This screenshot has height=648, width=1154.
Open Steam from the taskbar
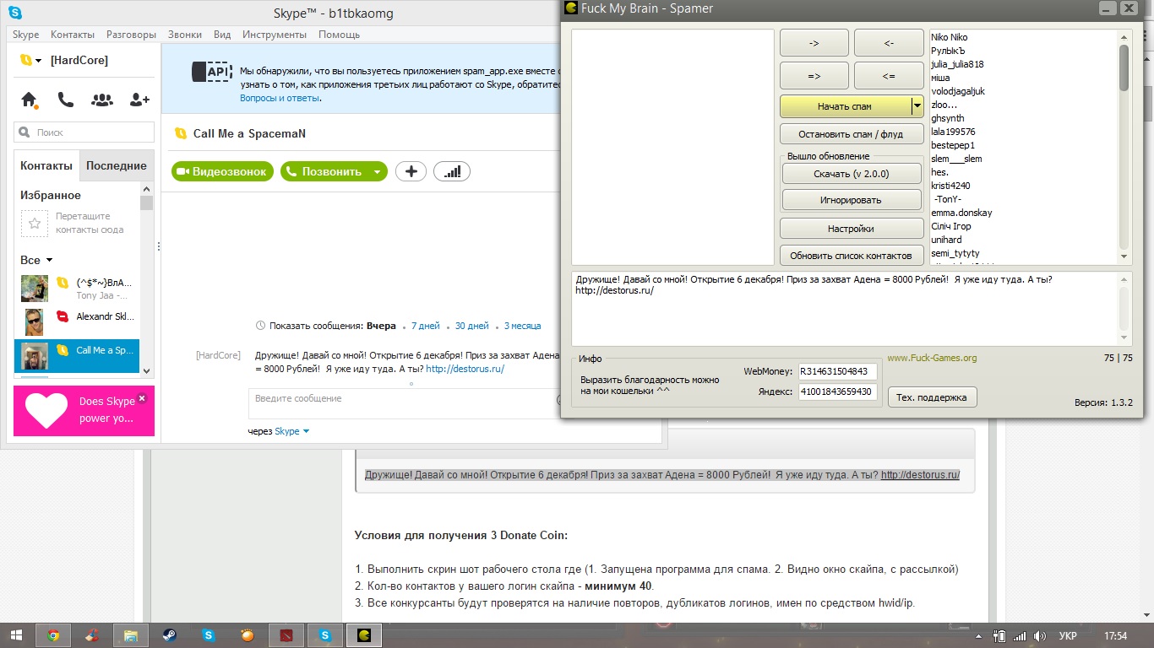[x=170, y=635]
